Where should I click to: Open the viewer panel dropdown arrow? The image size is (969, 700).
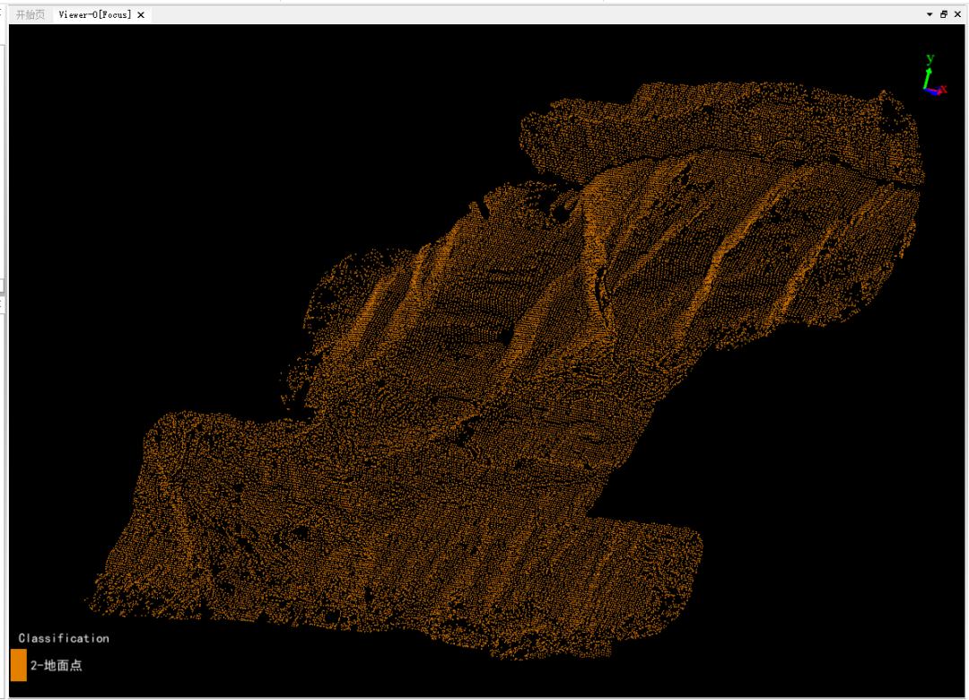(x=930, y=14)
